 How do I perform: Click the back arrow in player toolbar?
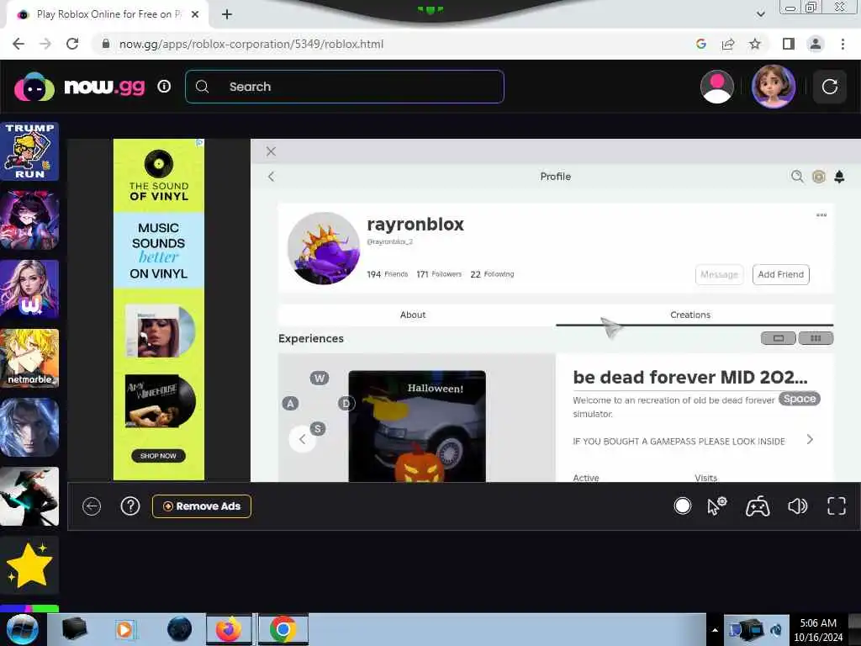pos(92,506)
